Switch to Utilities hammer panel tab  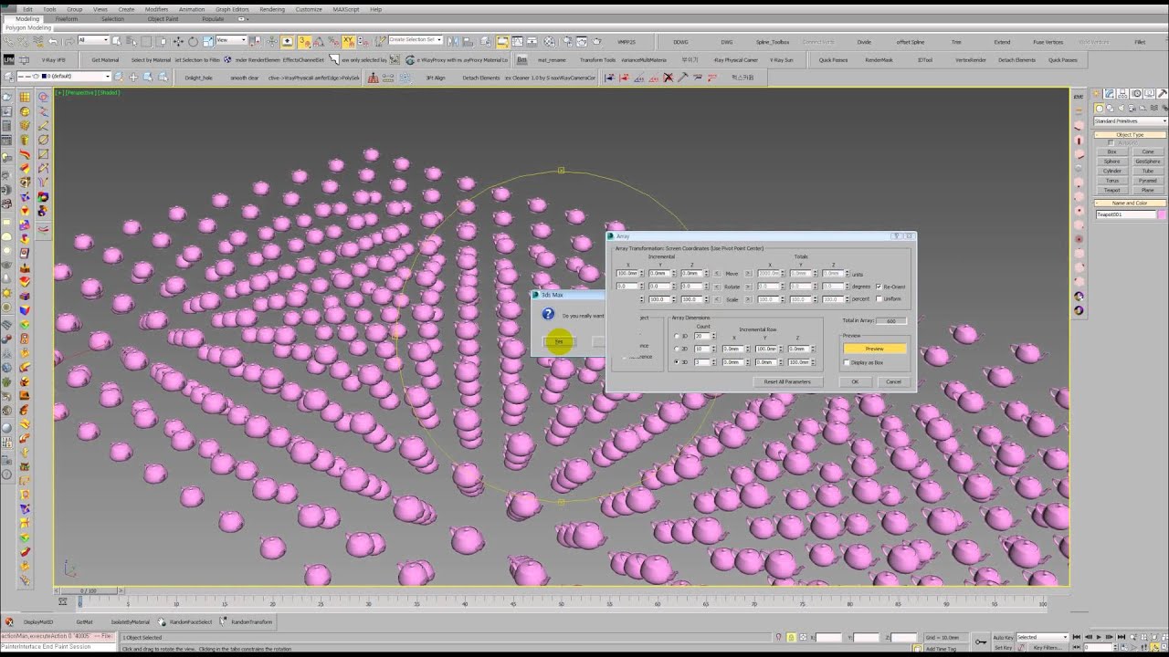pos(1162,93)
